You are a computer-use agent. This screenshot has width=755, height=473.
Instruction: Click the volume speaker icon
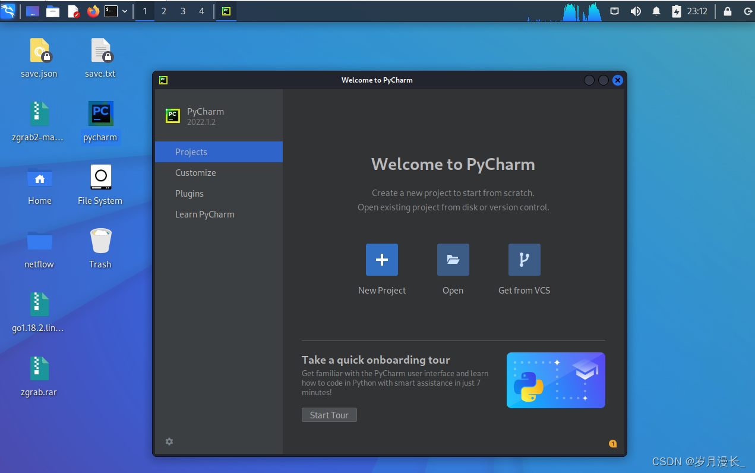tap(636, 11)
